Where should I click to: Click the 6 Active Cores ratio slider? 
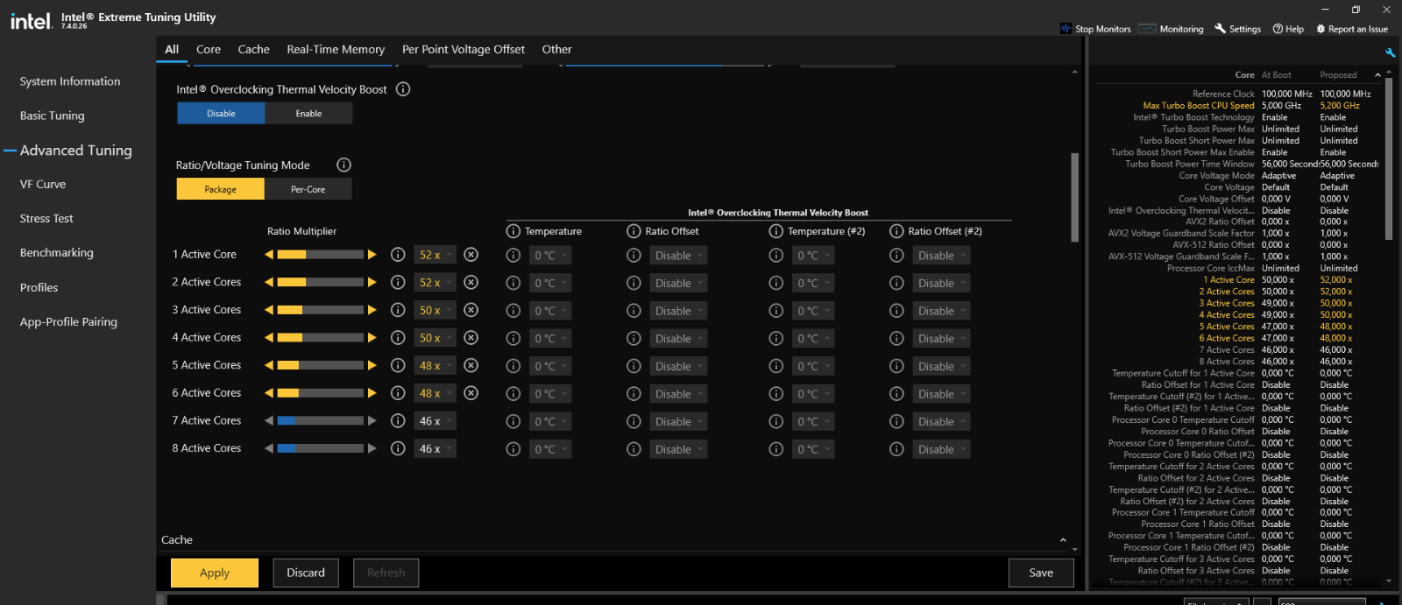pos(321,393)
